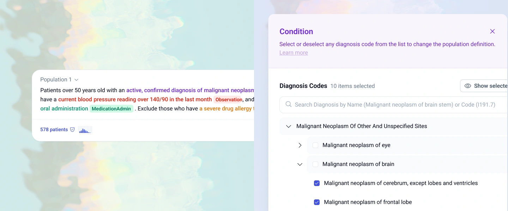Check the Malignant neoplasm of brain checkbox
Screen dimensions: 508x211
[x=315, y=164]
